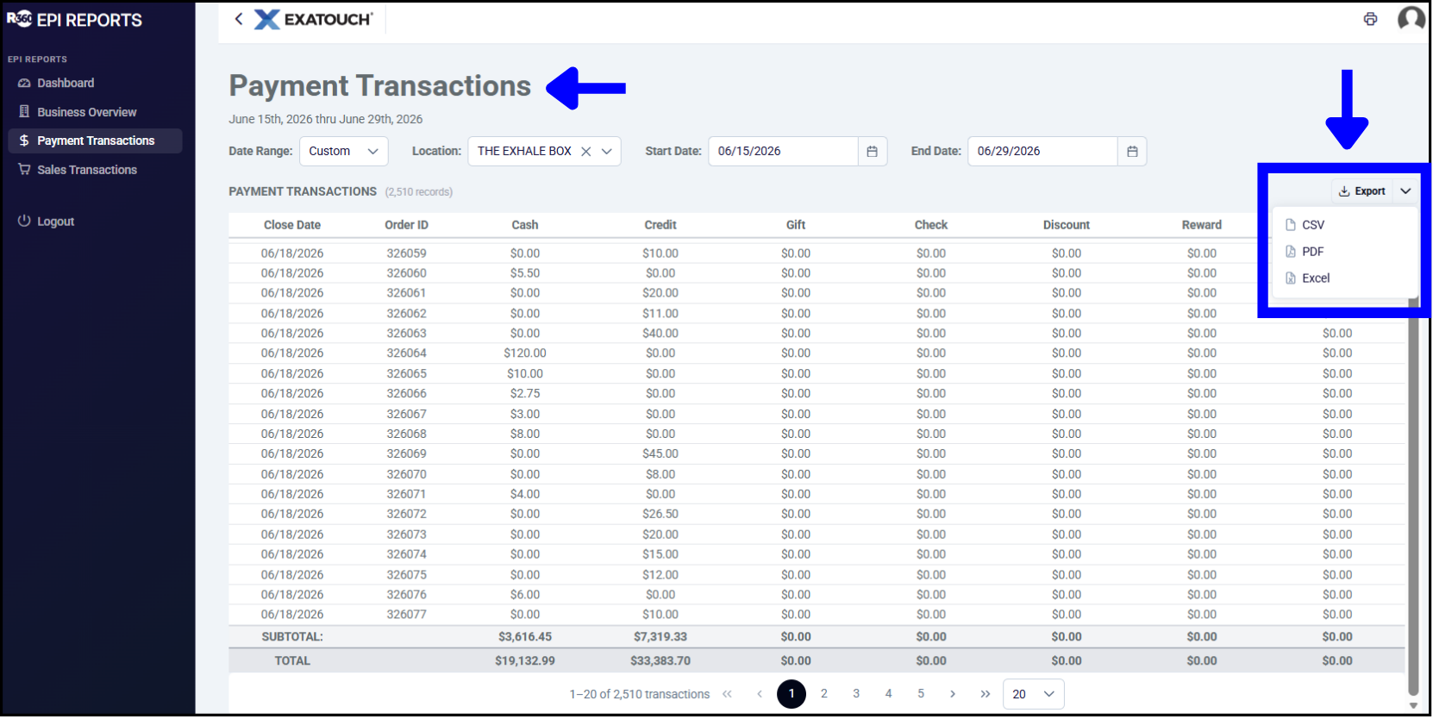1433x719 pixels.
Task: Sort by Gift column header
Action: [x=796, y=225]
